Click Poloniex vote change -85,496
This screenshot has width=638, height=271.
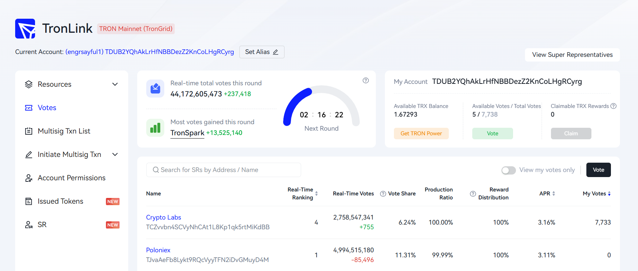point(363,260)
